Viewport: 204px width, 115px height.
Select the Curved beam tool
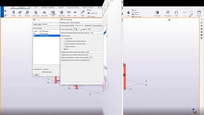(36, 13)
